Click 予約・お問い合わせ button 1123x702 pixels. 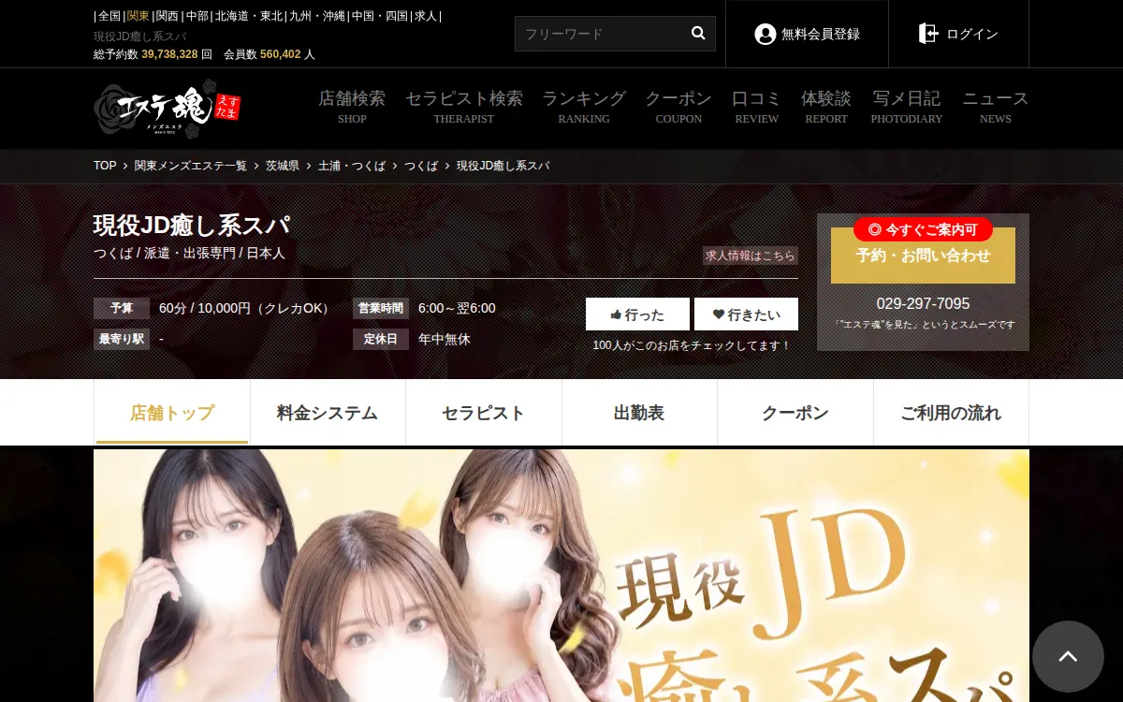click(x=923, y=256)
